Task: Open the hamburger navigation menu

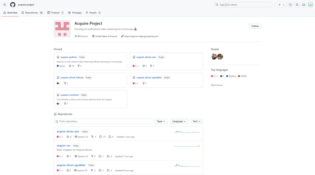Action: 5,5
